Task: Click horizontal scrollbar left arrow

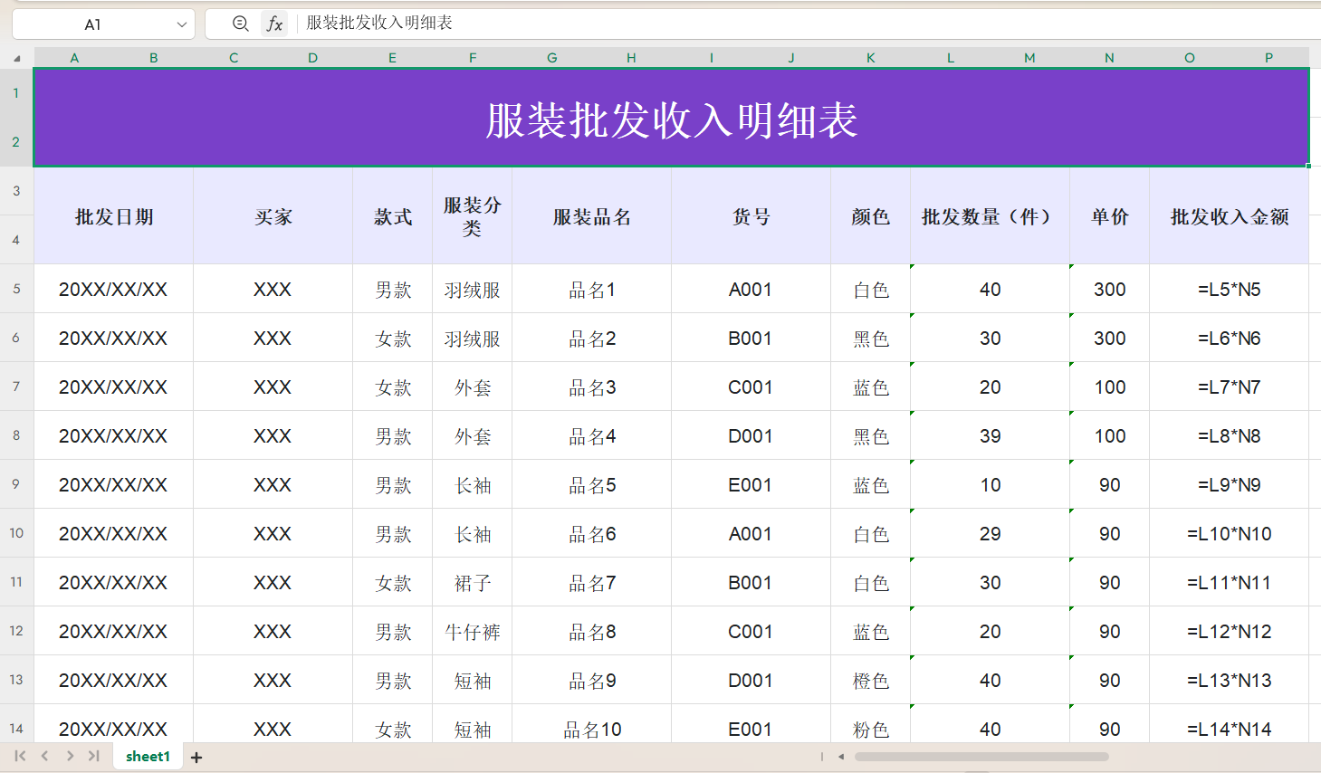Action: click(841, 757)
